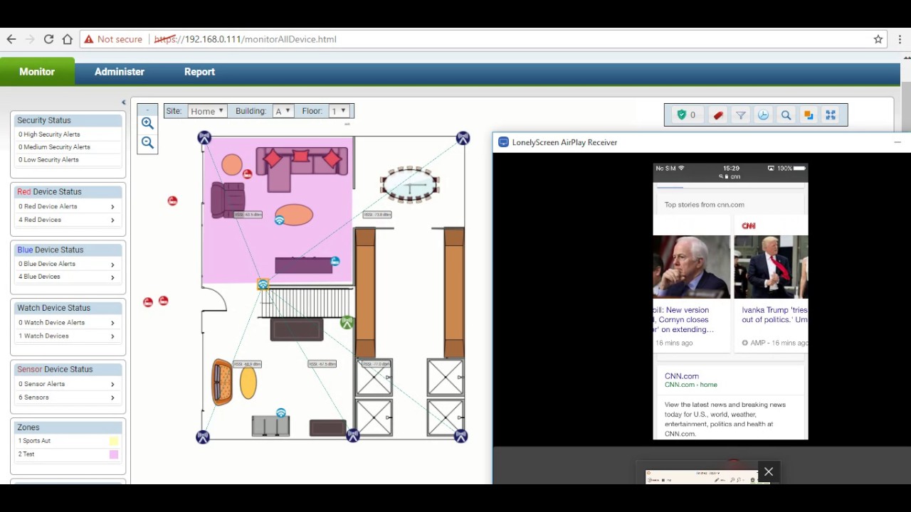Zoom in on the floor plan

point(147,124)
